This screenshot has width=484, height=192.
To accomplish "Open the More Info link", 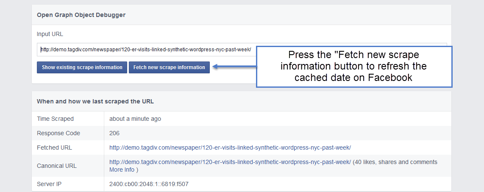I will [122, 170].
